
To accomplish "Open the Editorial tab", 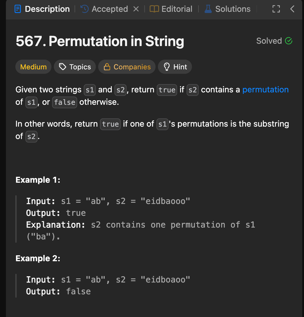I will 171,9.
